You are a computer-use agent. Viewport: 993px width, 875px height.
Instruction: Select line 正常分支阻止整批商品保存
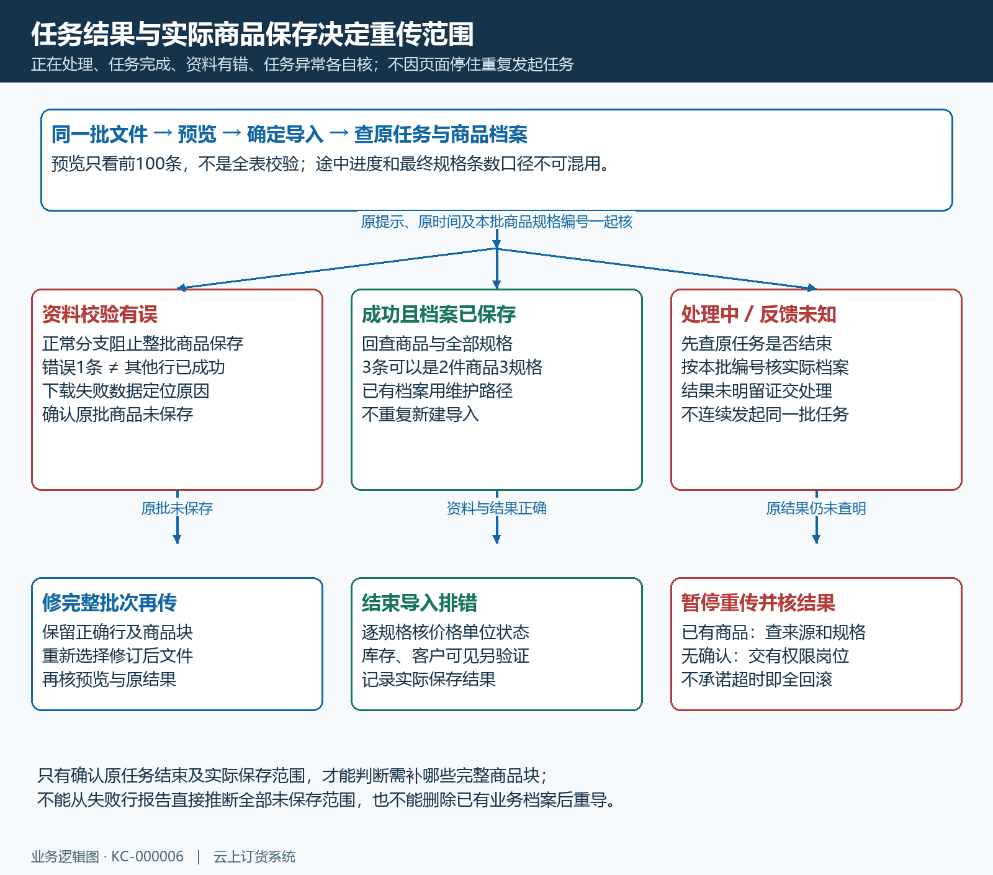143,344
